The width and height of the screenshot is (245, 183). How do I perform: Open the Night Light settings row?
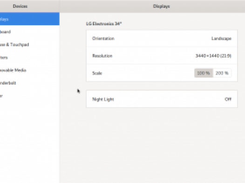tap(162, 99)
